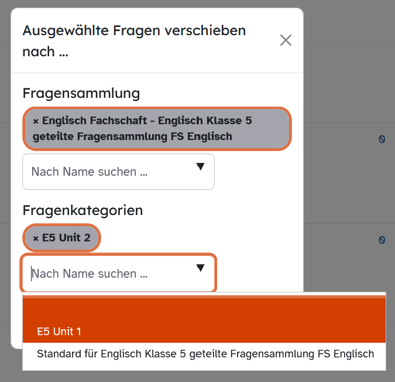395x382 pixels.
Task: Remove the Englisch Fachschaft selection via its ×
Action: [36, 121]
